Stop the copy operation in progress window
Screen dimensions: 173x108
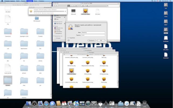click(65, 11)
